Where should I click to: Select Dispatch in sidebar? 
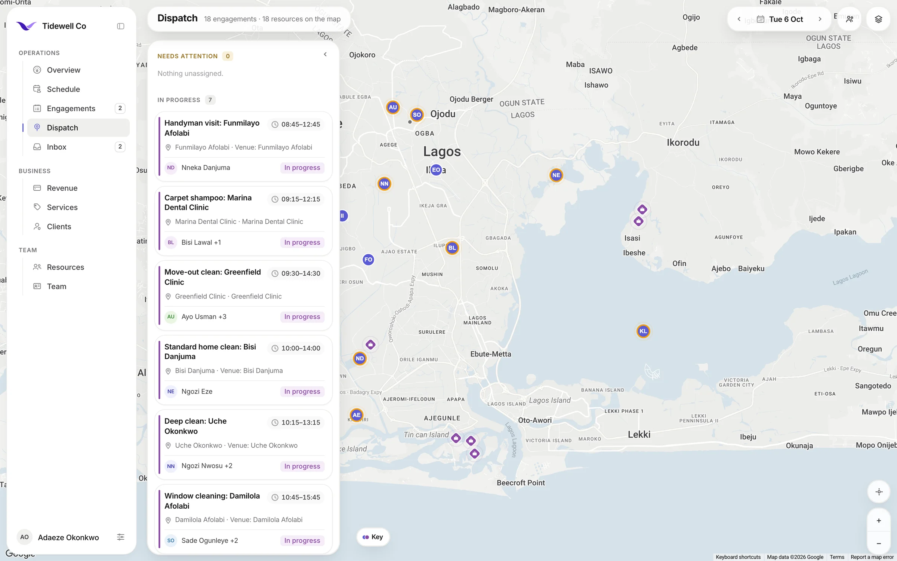pyautogui.click(x=78, y=128)
